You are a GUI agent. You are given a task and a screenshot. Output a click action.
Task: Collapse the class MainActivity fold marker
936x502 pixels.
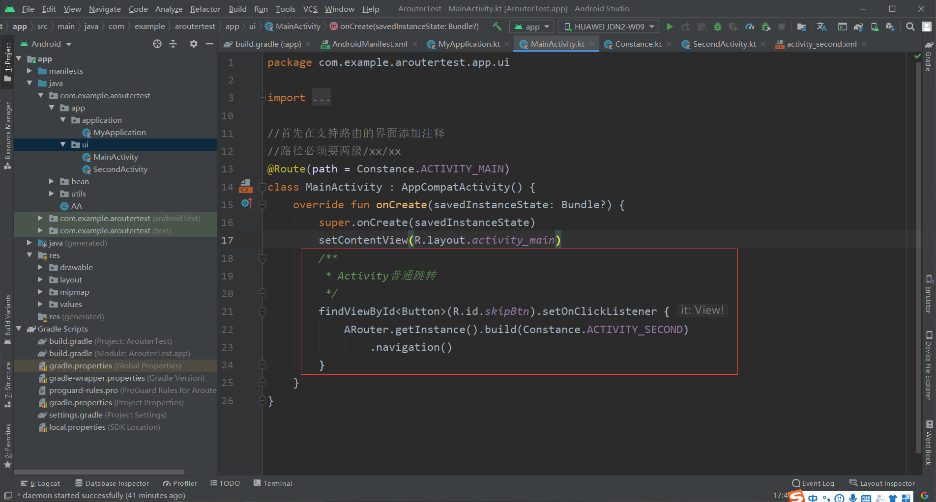[263, 187]
